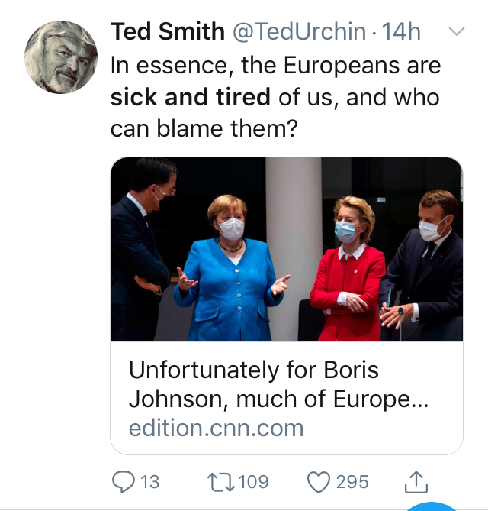
Task: Like the tweet with heart icon
Action: pos(319,482)
